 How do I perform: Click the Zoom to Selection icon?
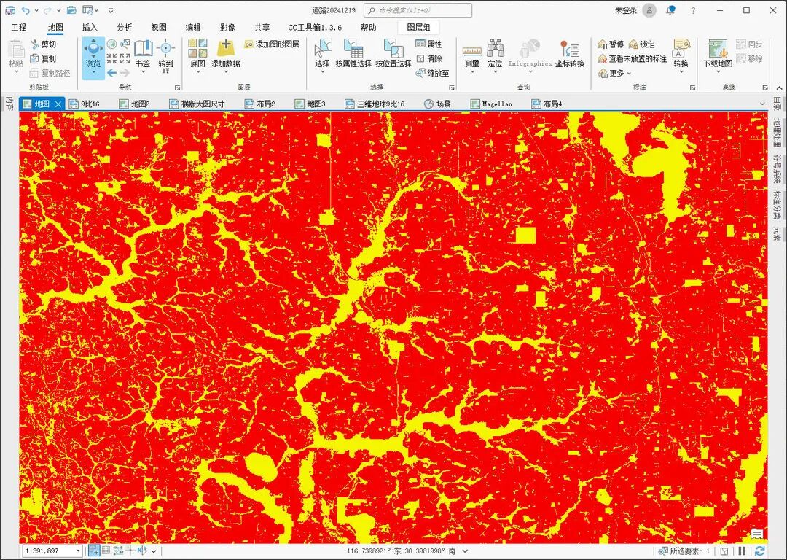point(125,44)
